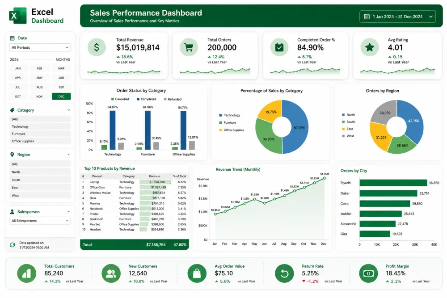This screenshot has width=447, height=298.
Task: Filter by Office Supplies category
Action: coord(40,141)
